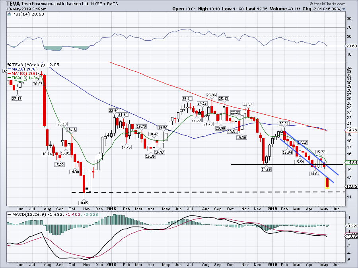Click the EMA(10) 14.84 legend entry

[23, 78]
